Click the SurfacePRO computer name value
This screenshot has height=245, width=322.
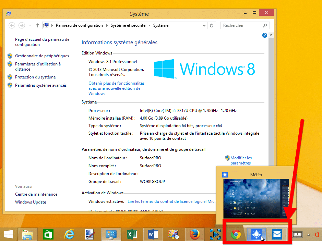pos(150,158)
